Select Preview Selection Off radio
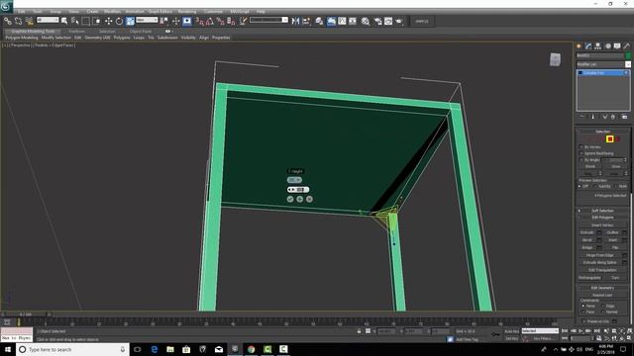 click(x=581, y=186)
